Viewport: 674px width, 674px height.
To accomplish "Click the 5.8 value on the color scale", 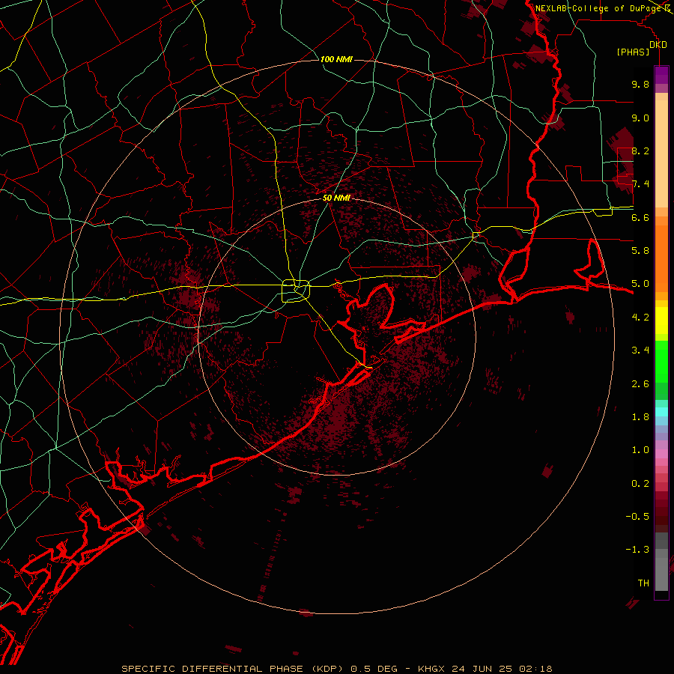I will 640,251.
